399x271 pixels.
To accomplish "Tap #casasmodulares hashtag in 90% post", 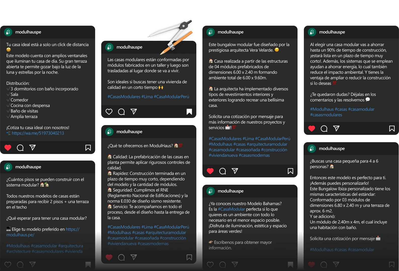I will coord(326,115).
